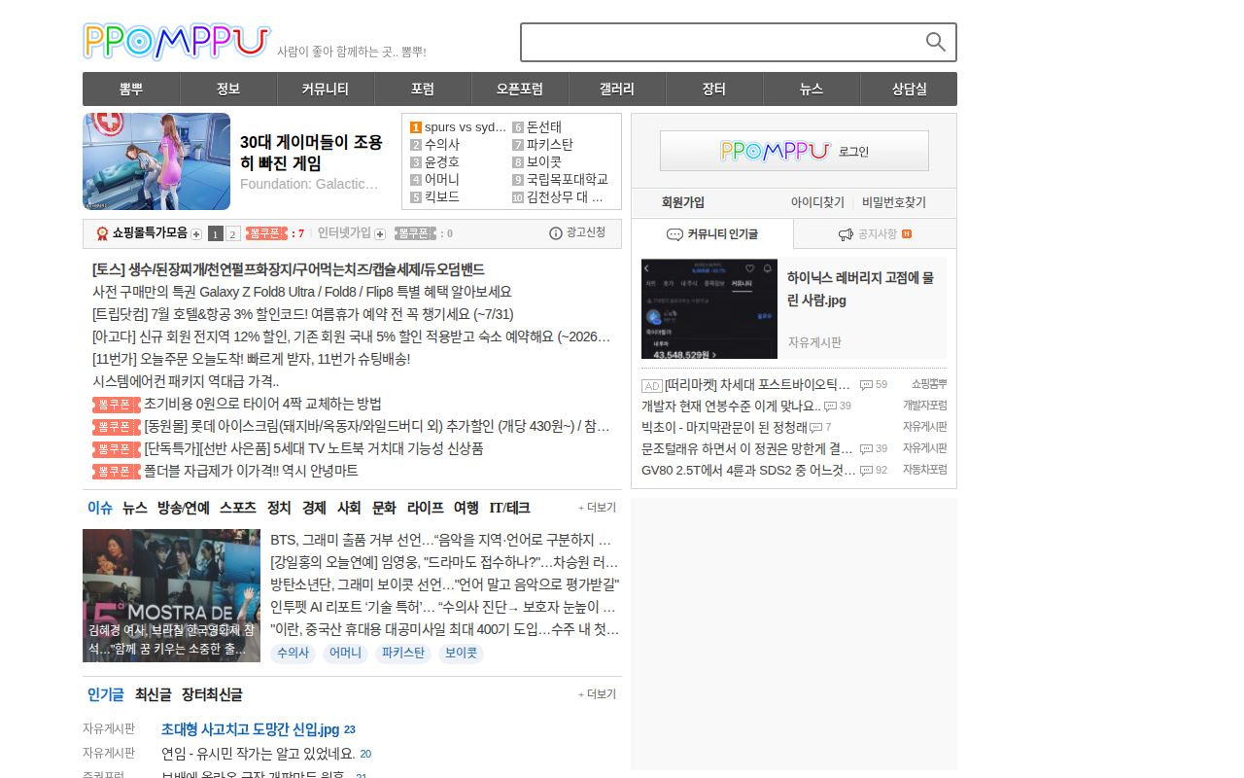Click comment icon on 개발자 현재 연봉수준 row
1244x778 pixels.
830,407
